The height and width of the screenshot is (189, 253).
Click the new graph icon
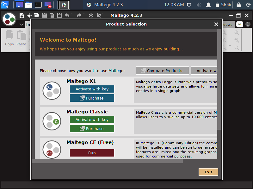22,15
